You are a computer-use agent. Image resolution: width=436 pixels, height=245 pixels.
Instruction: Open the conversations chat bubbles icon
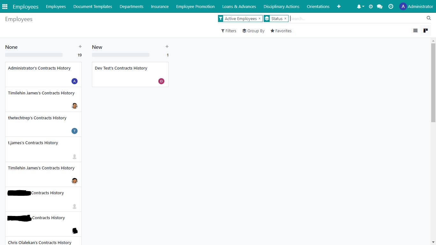pyautogui.click(x=380, y=6)
